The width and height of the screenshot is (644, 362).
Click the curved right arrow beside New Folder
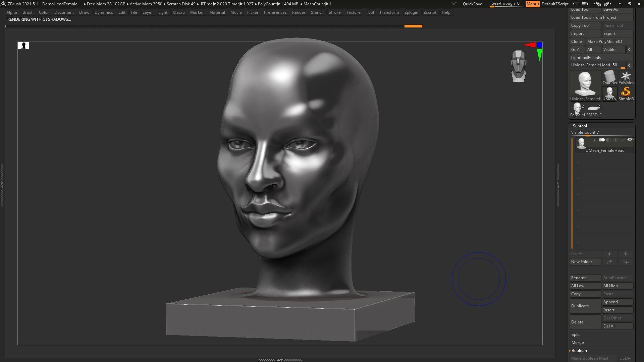[x=609, y=262]
